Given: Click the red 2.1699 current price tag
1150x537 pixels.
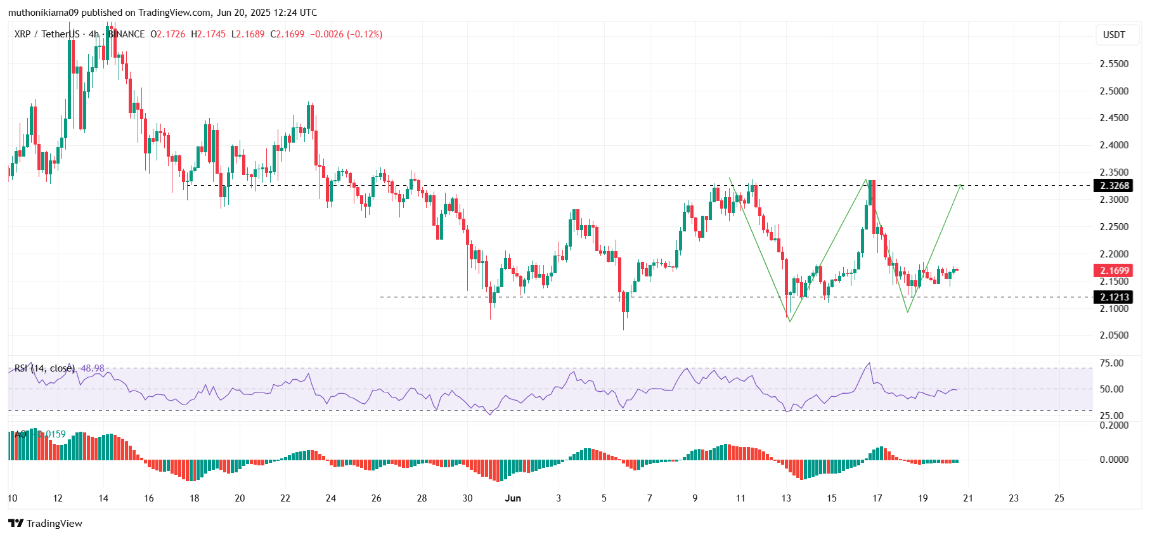Looking at the screenshot, I should coord(1114,271).
